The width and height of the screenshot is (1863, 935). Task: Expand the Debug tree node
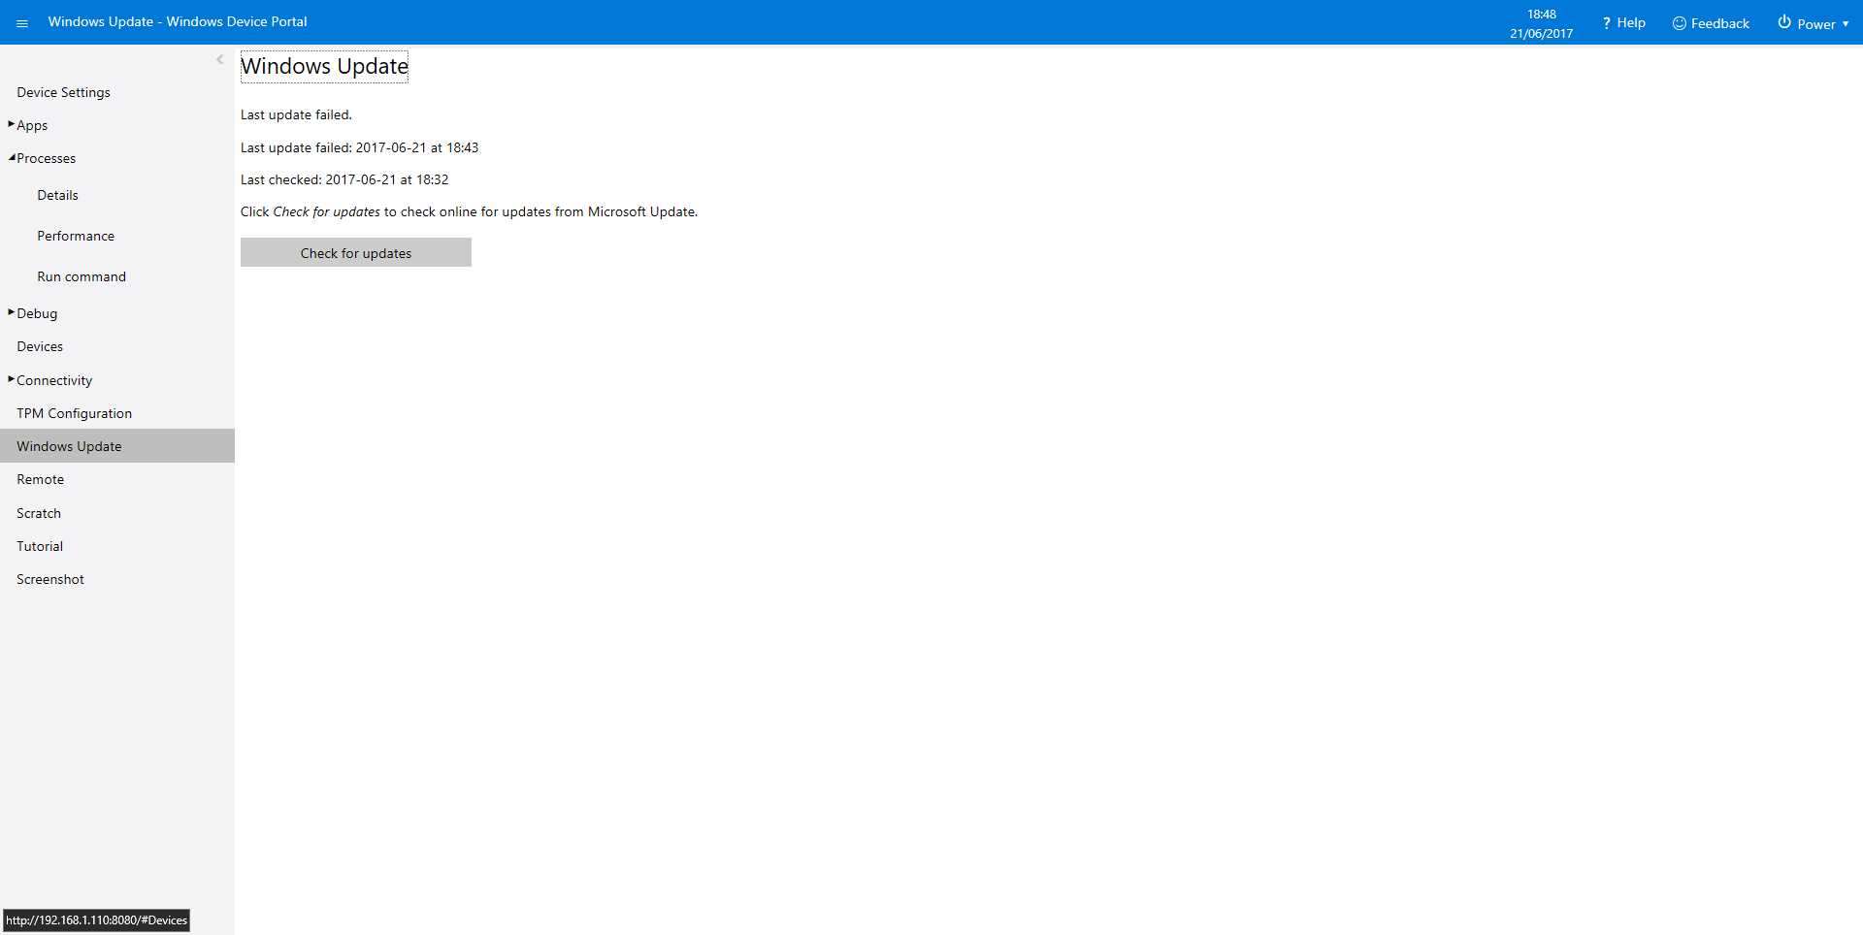[x=12, y=312]
